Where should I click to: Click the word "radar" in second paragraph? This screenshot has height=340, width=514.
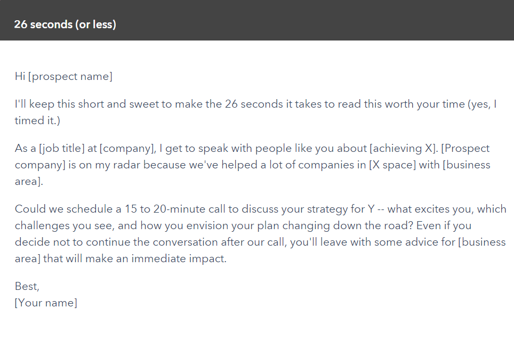click(126, 165)
